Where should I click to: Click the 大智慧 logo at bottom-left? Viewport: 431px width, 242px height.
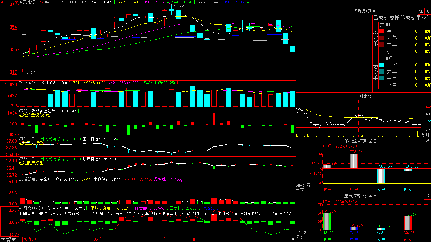[8, 239]
